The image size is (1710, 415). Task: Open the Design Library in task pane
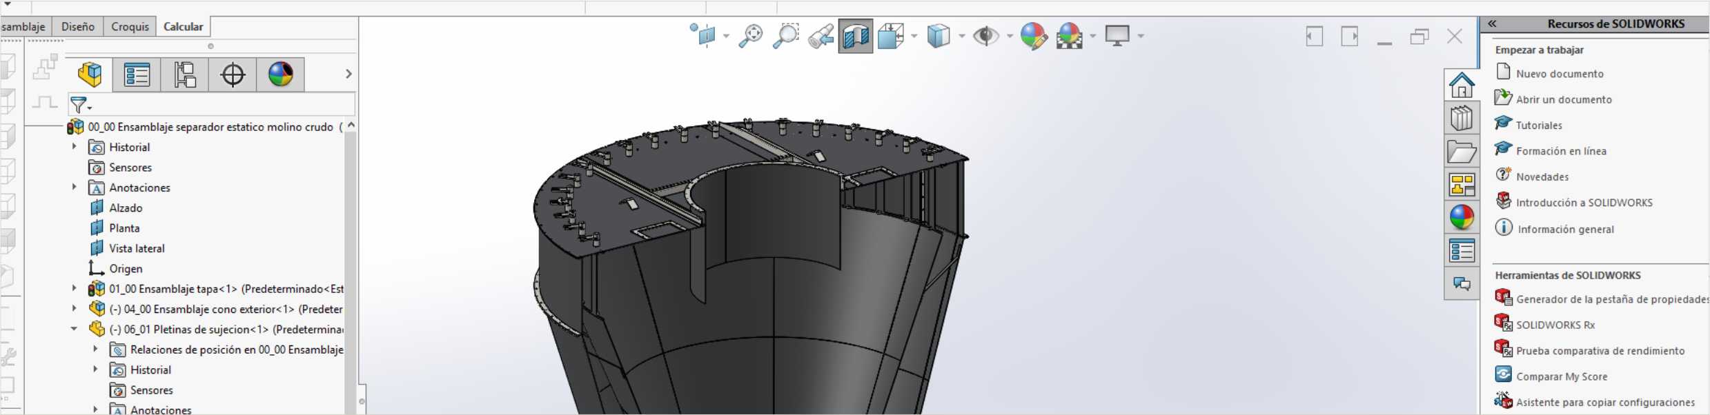point(1461,119)
